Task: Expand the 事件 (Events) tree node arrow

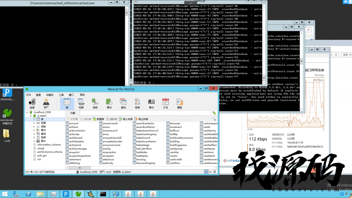Action: pos(34,130)
